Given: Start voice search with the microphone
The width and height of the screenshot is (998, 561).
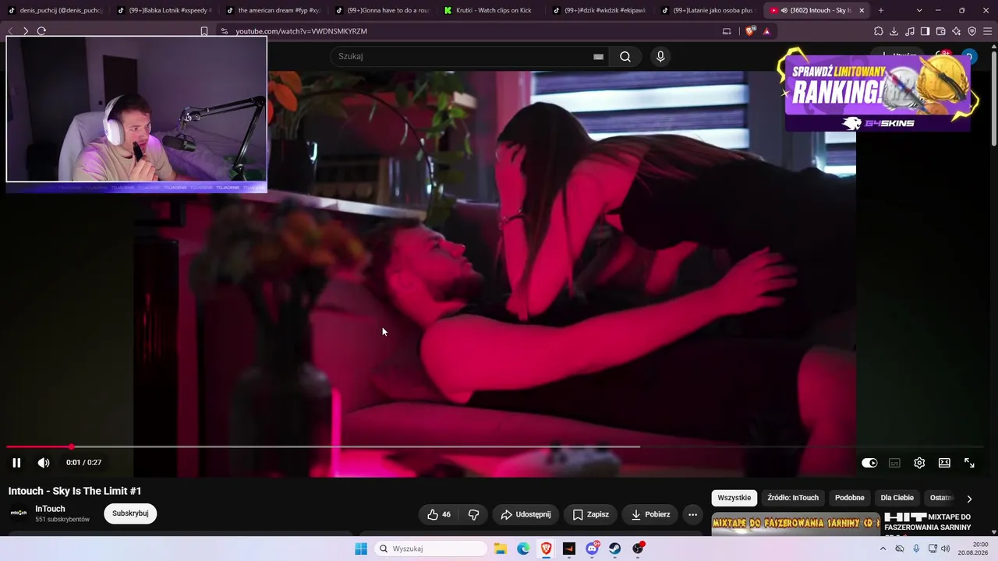Looking at the screenshot, I should tap(660, 56).
